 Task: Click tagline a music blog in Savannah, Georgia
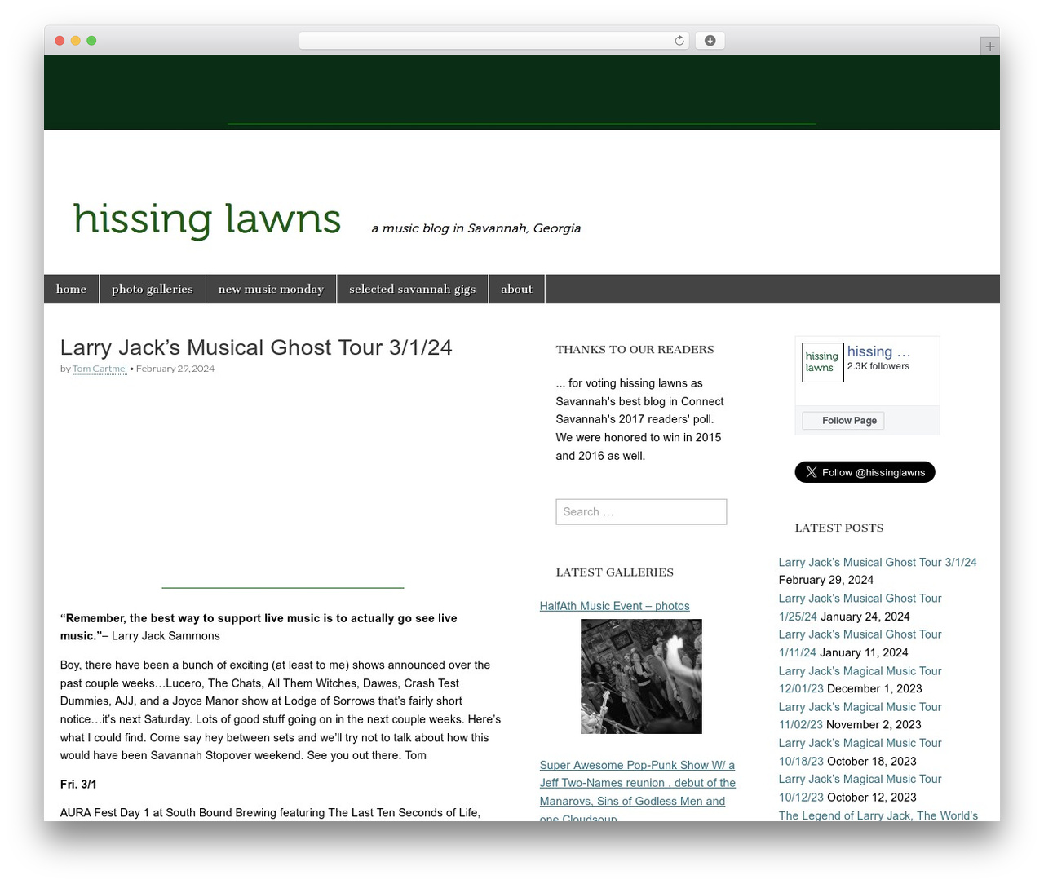(x=476, y=228)
